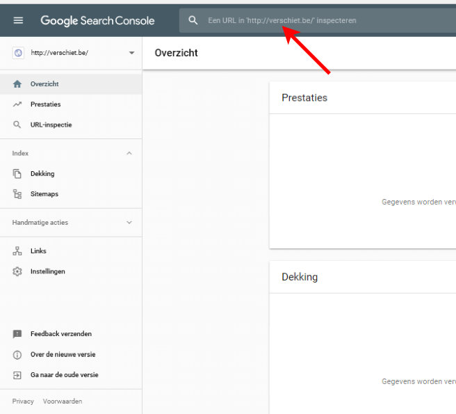Click the network icon for Links
Screen dimensions: 456x414
(x=17, y=251)
